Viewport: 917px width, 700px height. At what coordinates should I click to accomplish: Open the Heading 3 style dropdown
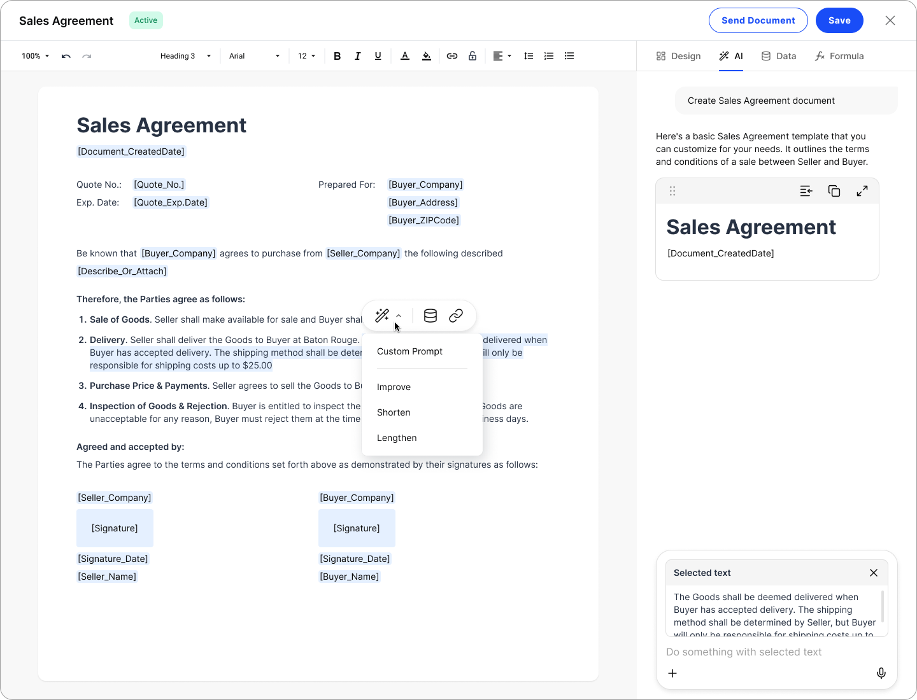185,56
